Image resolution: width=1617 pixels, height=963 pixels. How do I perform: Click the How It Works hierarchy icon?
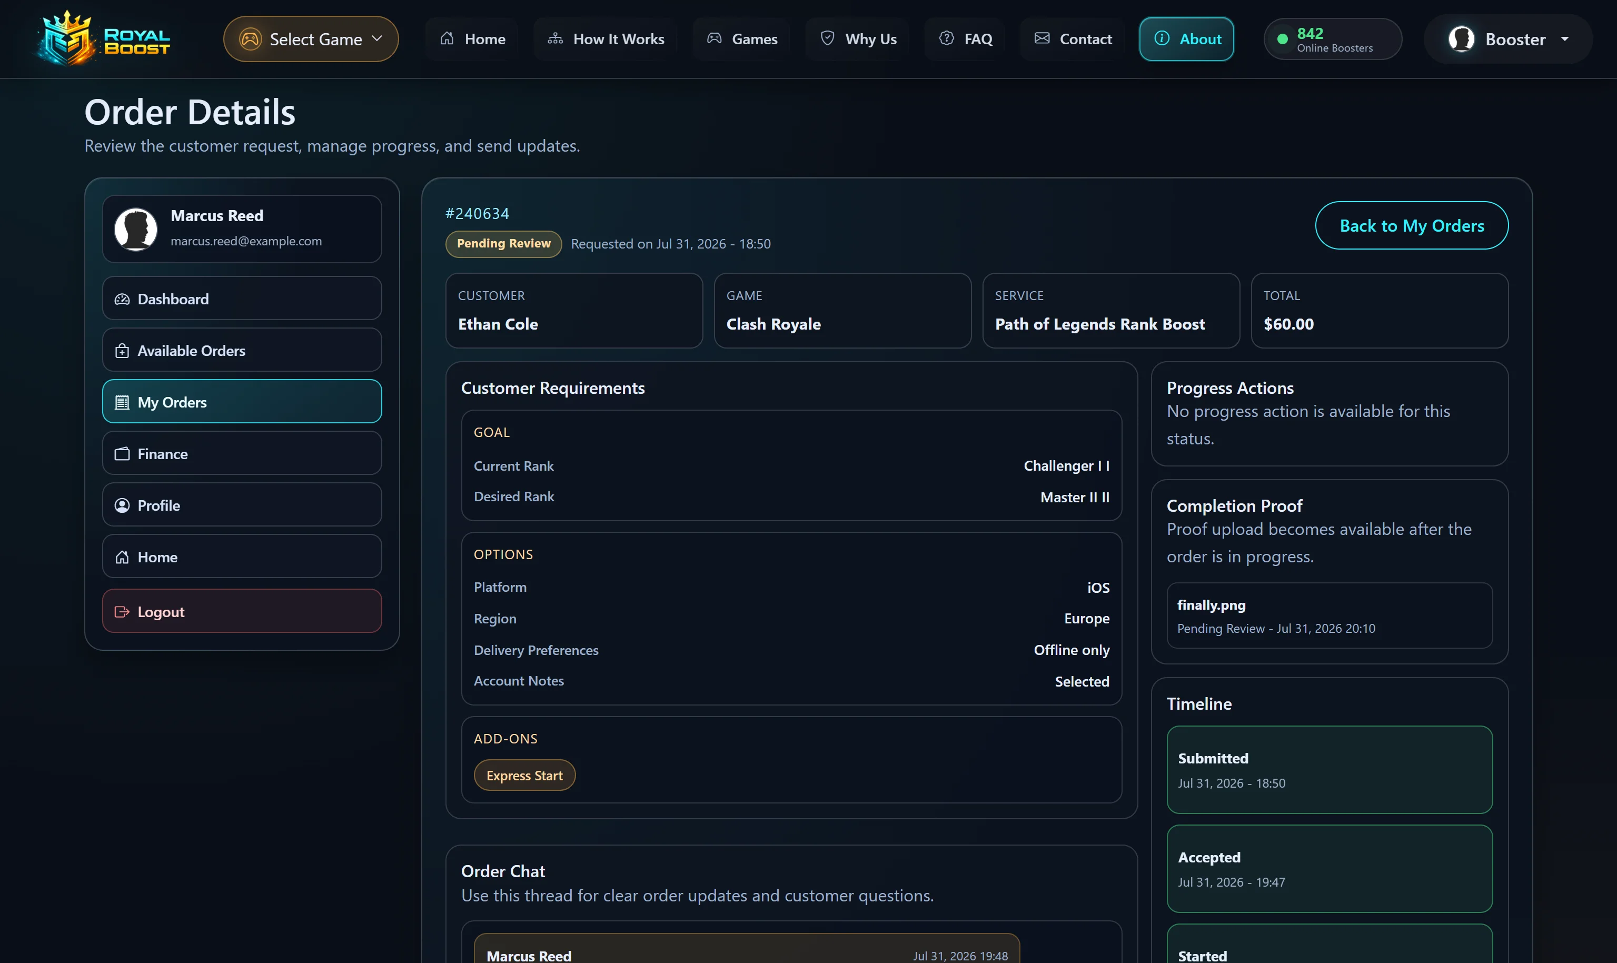555,39
